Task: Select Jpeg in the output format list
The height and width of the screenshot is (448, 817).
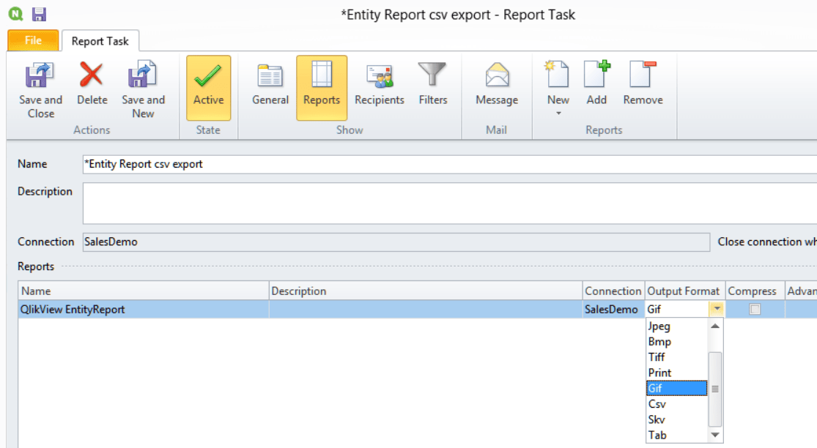Action: pos(660,326)
